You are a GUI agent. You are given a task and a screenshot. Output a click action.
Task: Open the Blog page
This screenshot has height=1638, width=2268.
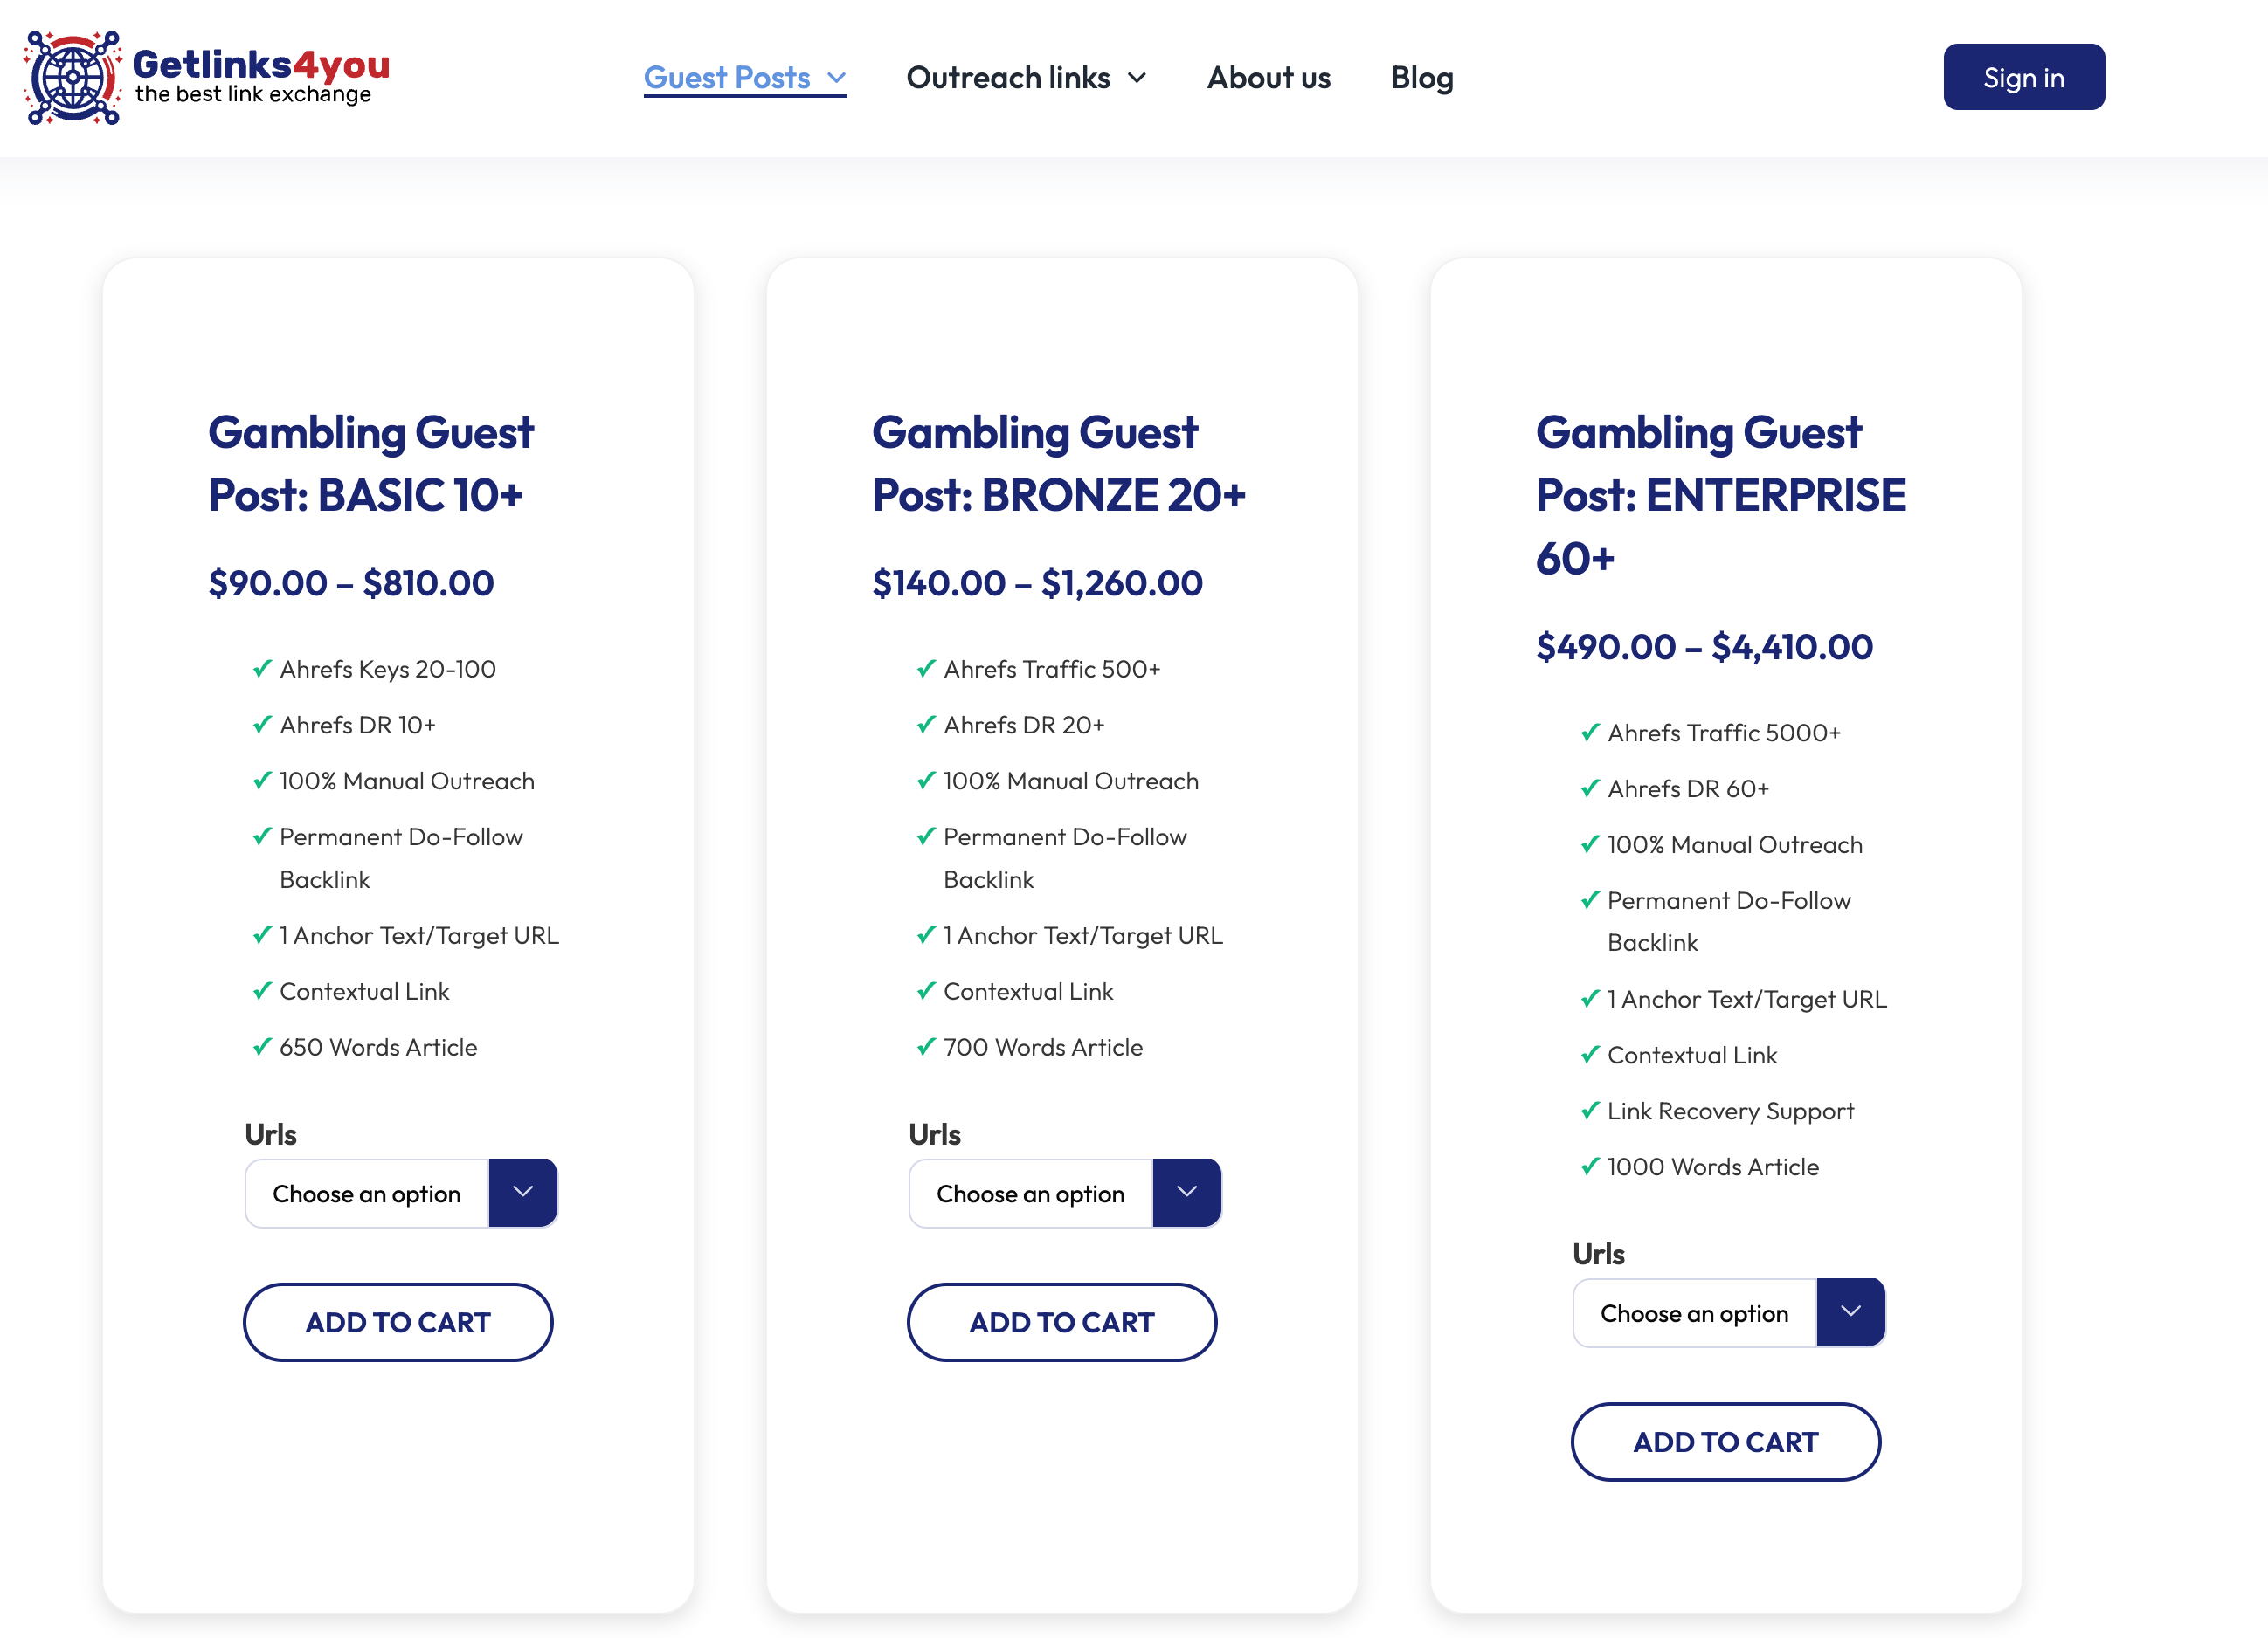coord(1421,78)
